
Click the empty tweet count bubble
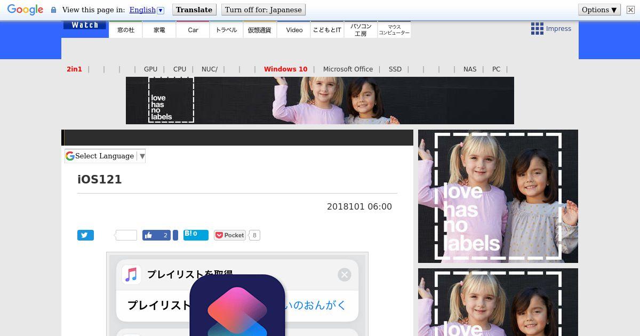click(126, 235)
